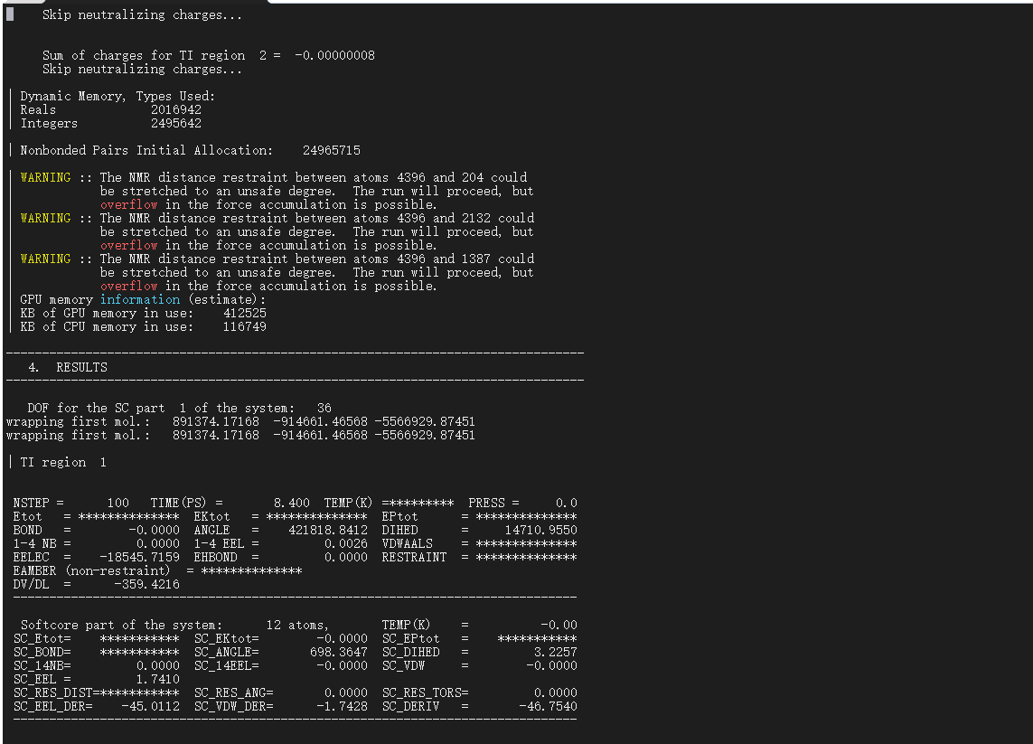
Task: Click the NSTEP value 100
Action: [x=117, y=503]
